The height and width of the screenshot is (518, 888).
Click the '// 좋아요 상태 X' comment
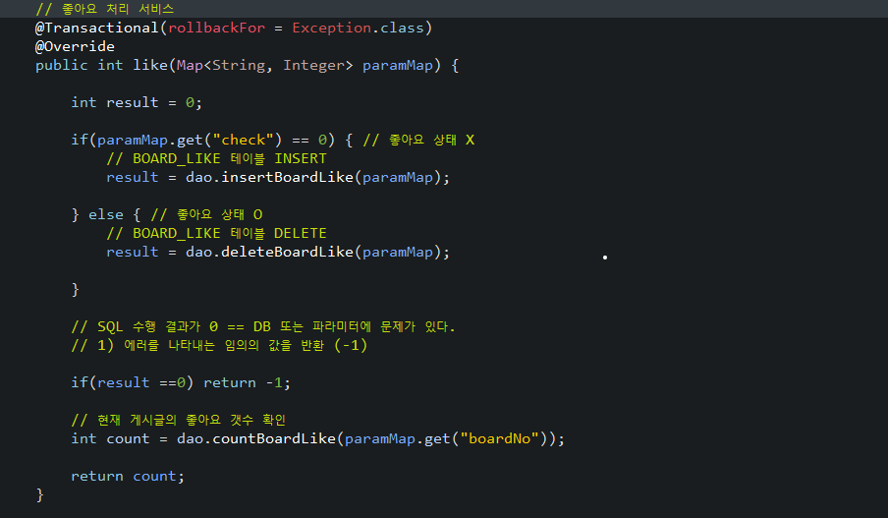pos(418,140)
